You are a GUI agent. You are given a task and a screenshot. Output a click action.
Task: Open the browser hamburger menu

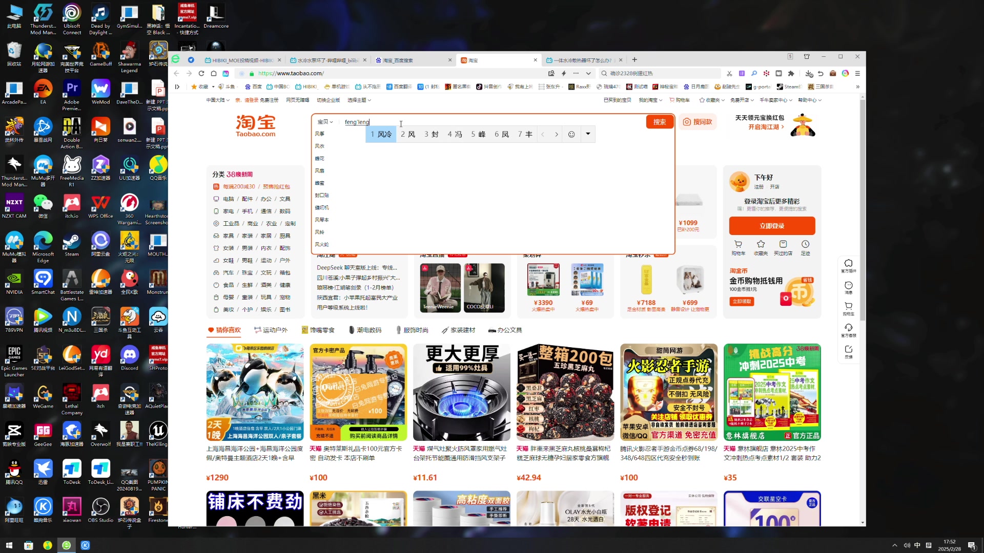point(857,73)
